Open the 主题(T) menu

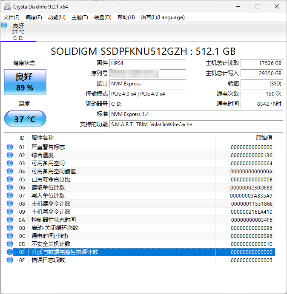coord(80,17)
